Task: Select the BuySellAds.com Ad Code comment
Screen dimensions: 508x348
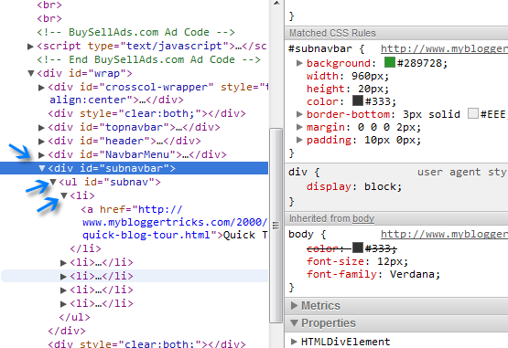Action: [x=135, y=32]
